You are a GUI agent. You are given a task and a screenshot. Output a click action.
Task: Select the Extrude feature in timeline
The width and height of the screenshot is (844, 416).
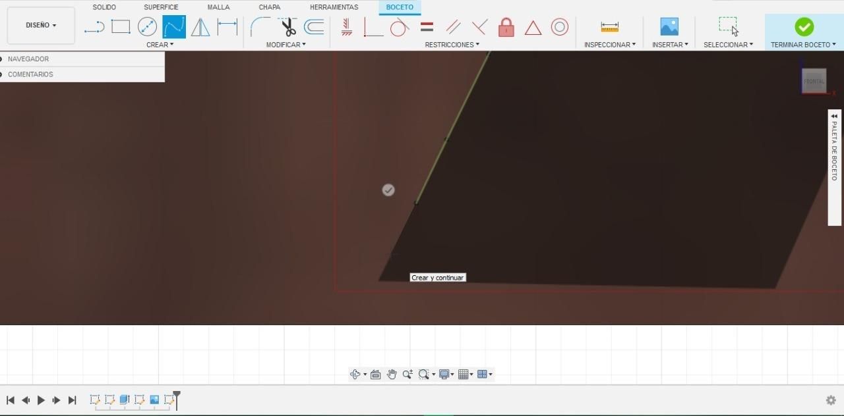tap(125, 400)
